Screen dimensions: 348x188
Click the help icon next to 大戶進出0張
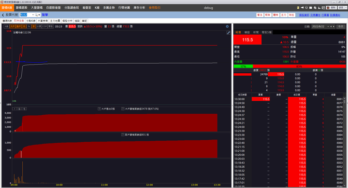click(x=99, y=109)
